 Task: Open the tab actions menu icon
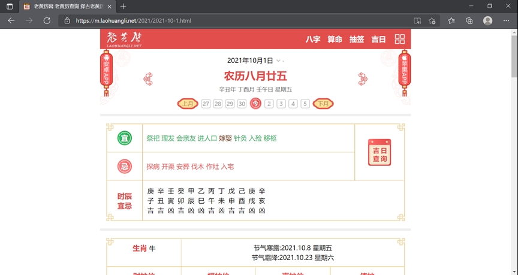(x=10, y=6)
